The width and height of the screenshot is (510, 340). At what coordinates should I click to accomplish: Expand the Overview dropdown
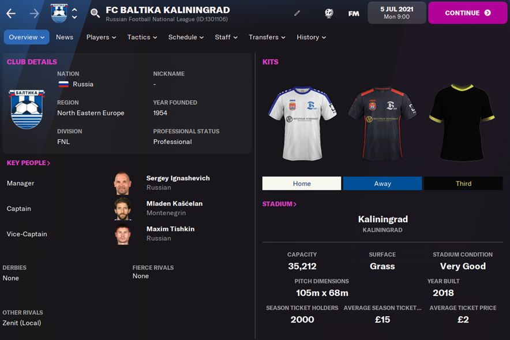[x=27, y=37]
